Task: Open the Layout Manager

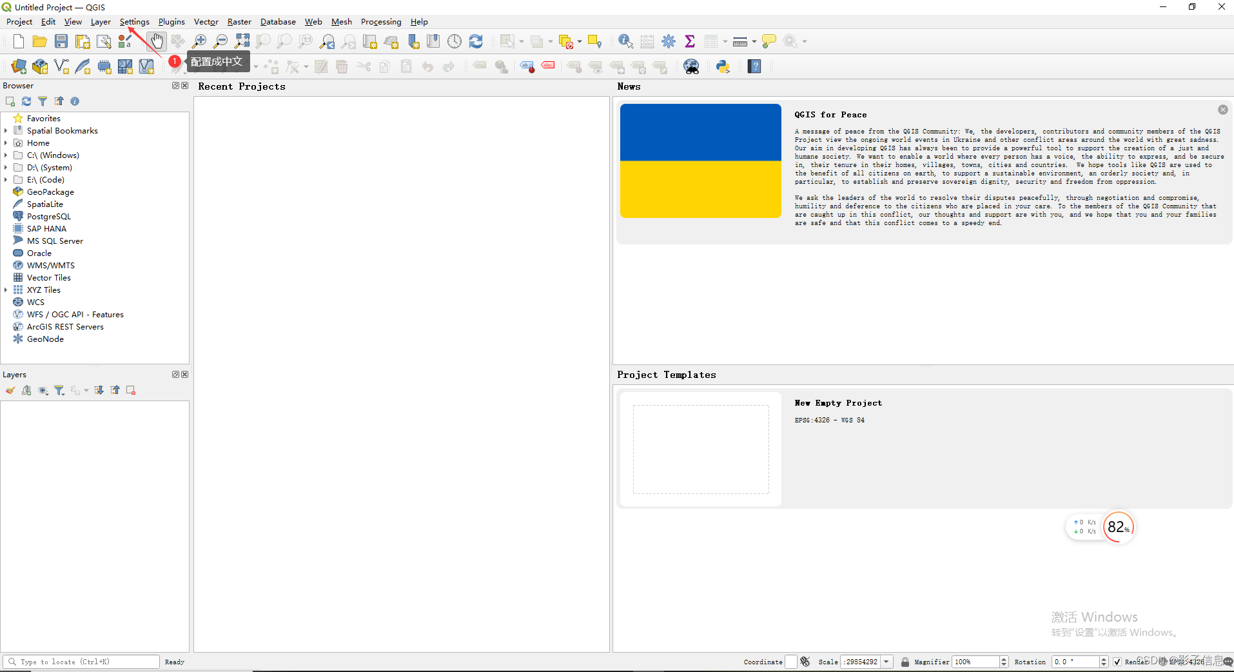Action: point(104,41)
